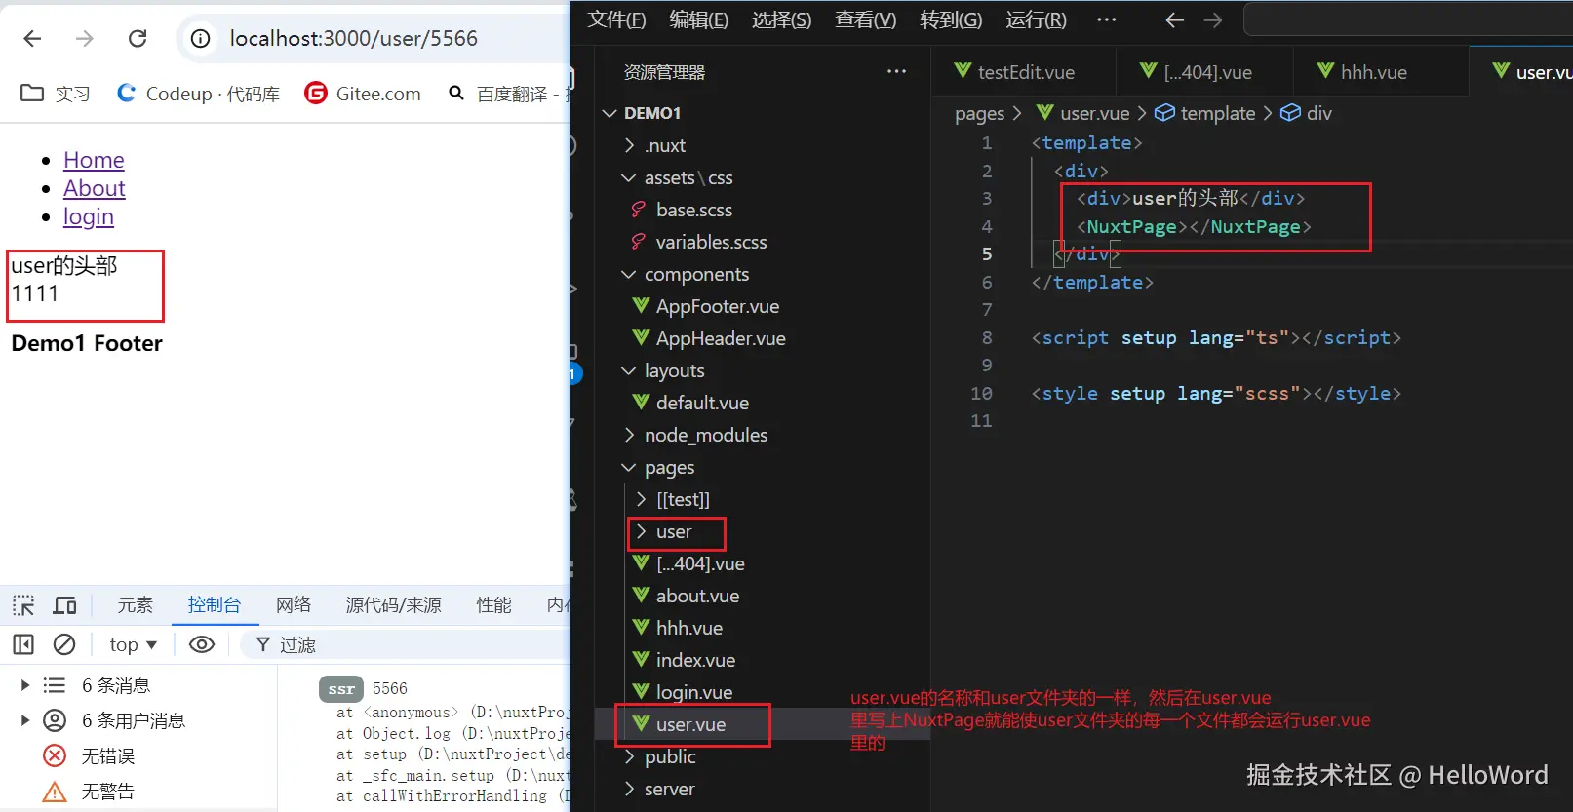The width and height of the screenshot is (1573, 812).
Task: Open index.vue file
Action: tap(761, 660)
